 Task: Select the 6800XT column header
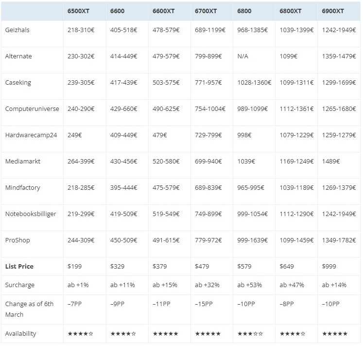pyautogui.click(x=291, y=11)
